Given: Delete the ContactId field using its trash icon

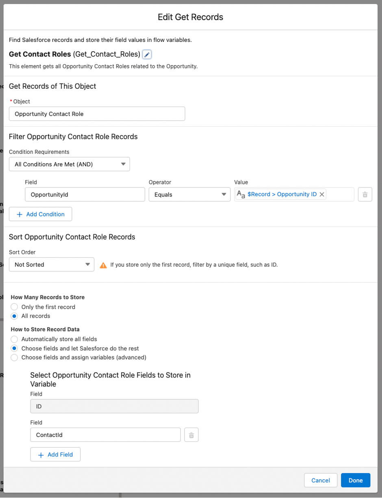Looking at the screenshot, I should (x=191, y=435).
